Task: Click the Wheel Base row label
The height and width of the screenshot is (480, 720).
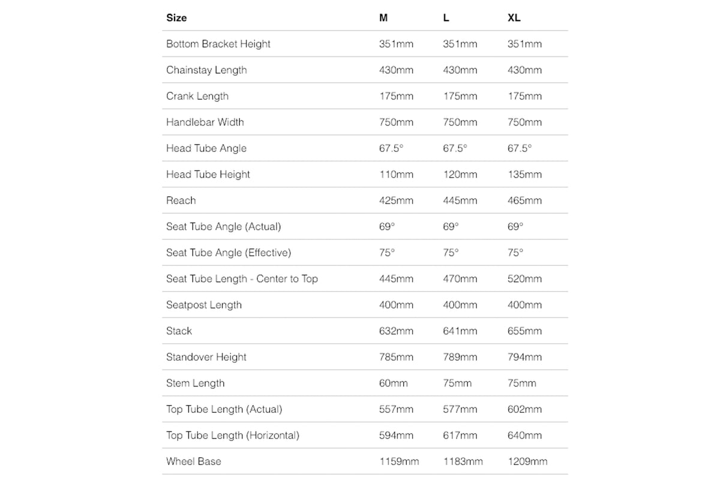Action: coord(193,461)
